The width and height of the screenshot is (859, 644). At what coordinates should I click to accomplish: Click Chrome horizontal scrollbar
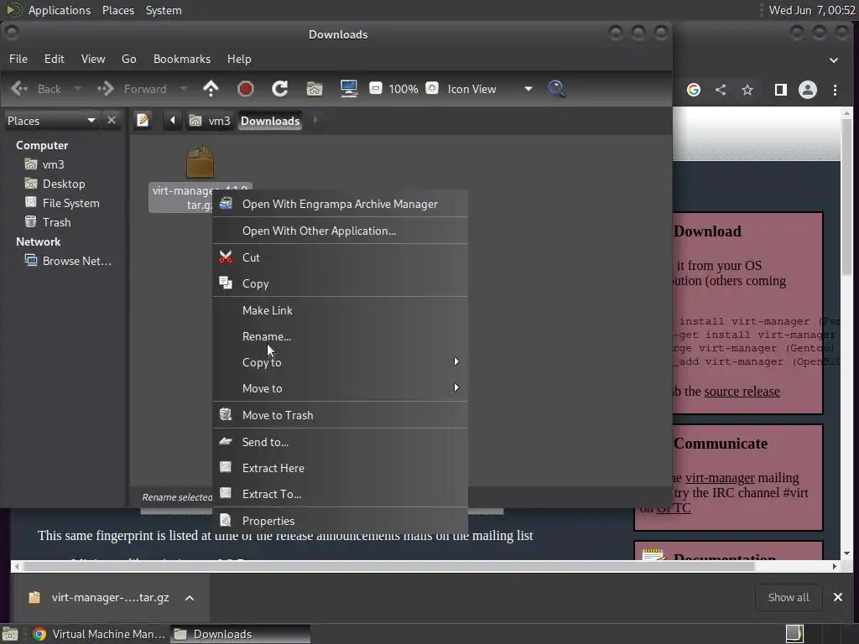click(389, 566)
